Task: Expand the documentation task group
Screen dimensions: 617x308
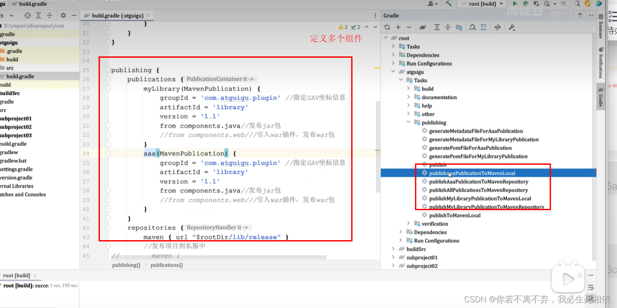Action: [408, 97]
